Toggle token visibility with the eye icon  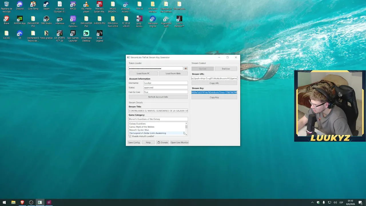186,69
